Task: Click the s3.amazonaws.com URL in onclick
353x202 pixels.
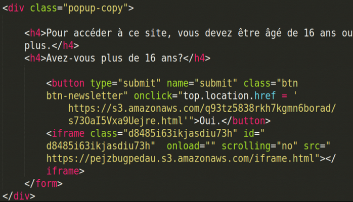Action: (x=202, y=109)
